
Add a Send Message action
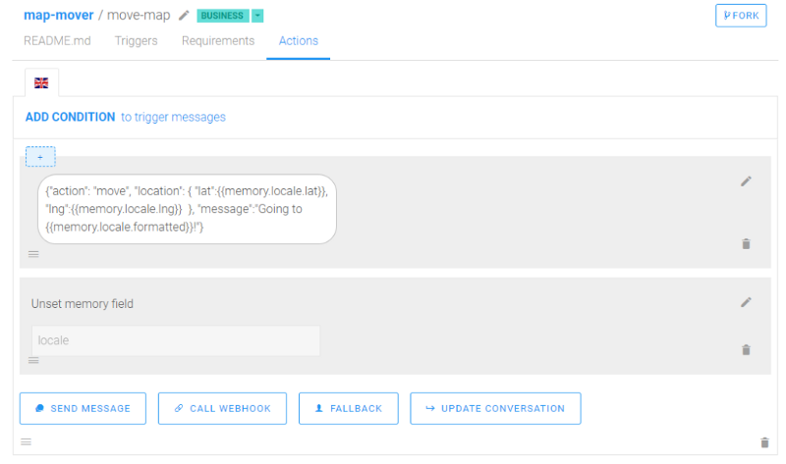pos(84,408)
